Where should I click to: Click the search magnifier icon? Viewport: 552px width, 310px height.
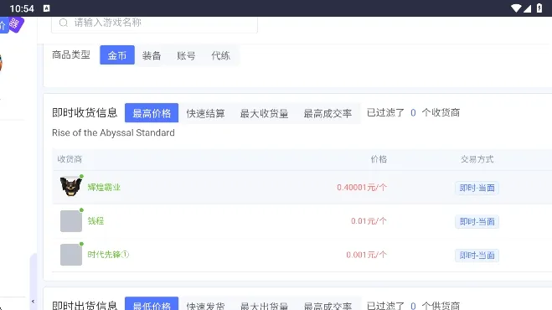[64, 23]
